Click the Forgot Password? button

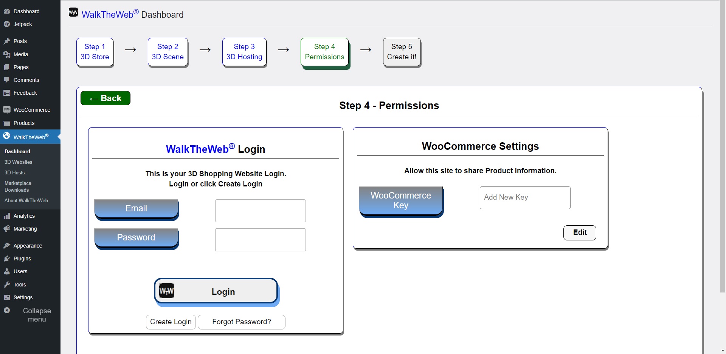242,322
